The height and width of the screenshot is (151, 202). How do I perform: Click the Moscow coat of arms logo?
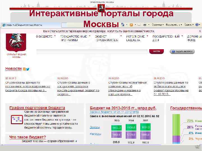[x=16, y=43]
